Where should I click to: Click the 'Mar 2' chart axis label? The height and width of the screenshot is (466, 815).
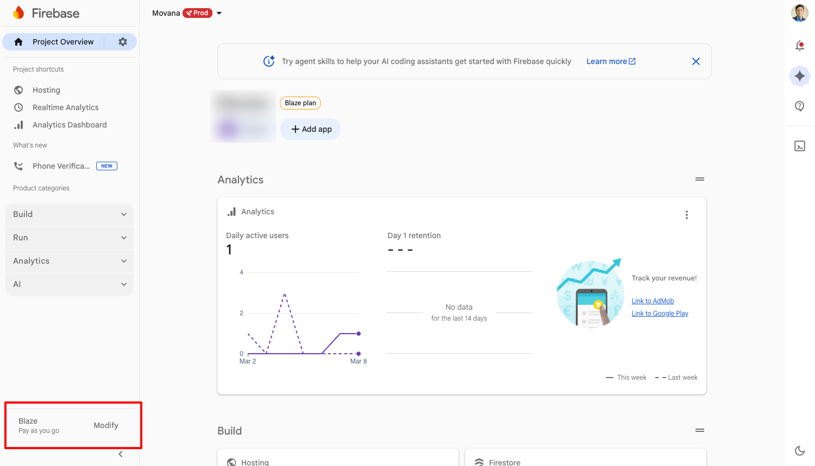pos(248,361)
